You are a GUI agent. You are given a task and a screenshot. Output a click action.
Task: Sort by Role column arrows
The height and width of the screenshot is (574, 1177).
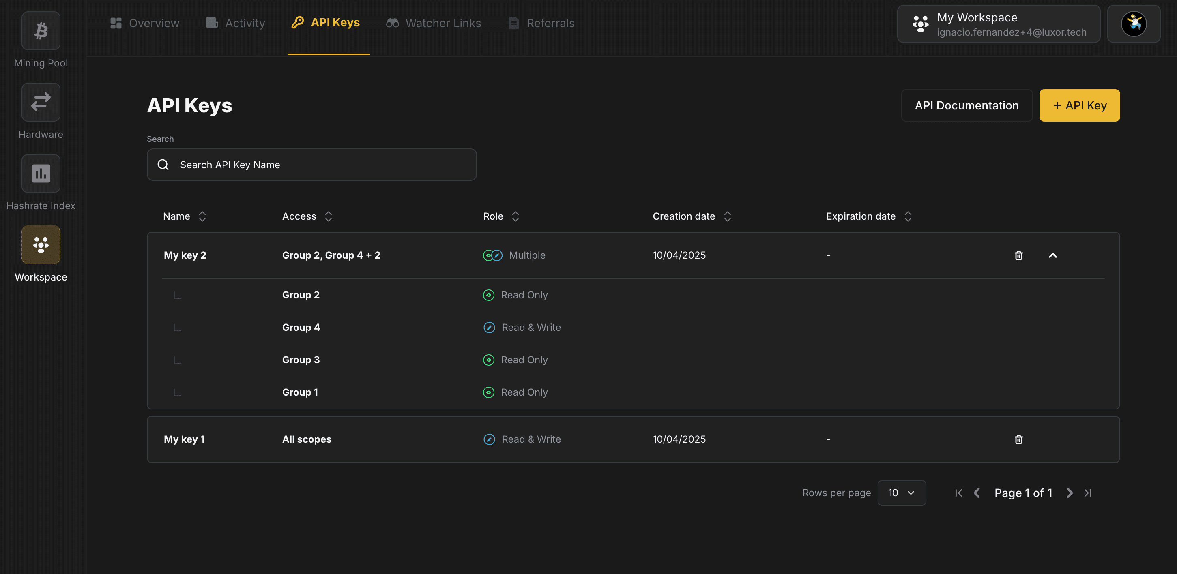515,216
